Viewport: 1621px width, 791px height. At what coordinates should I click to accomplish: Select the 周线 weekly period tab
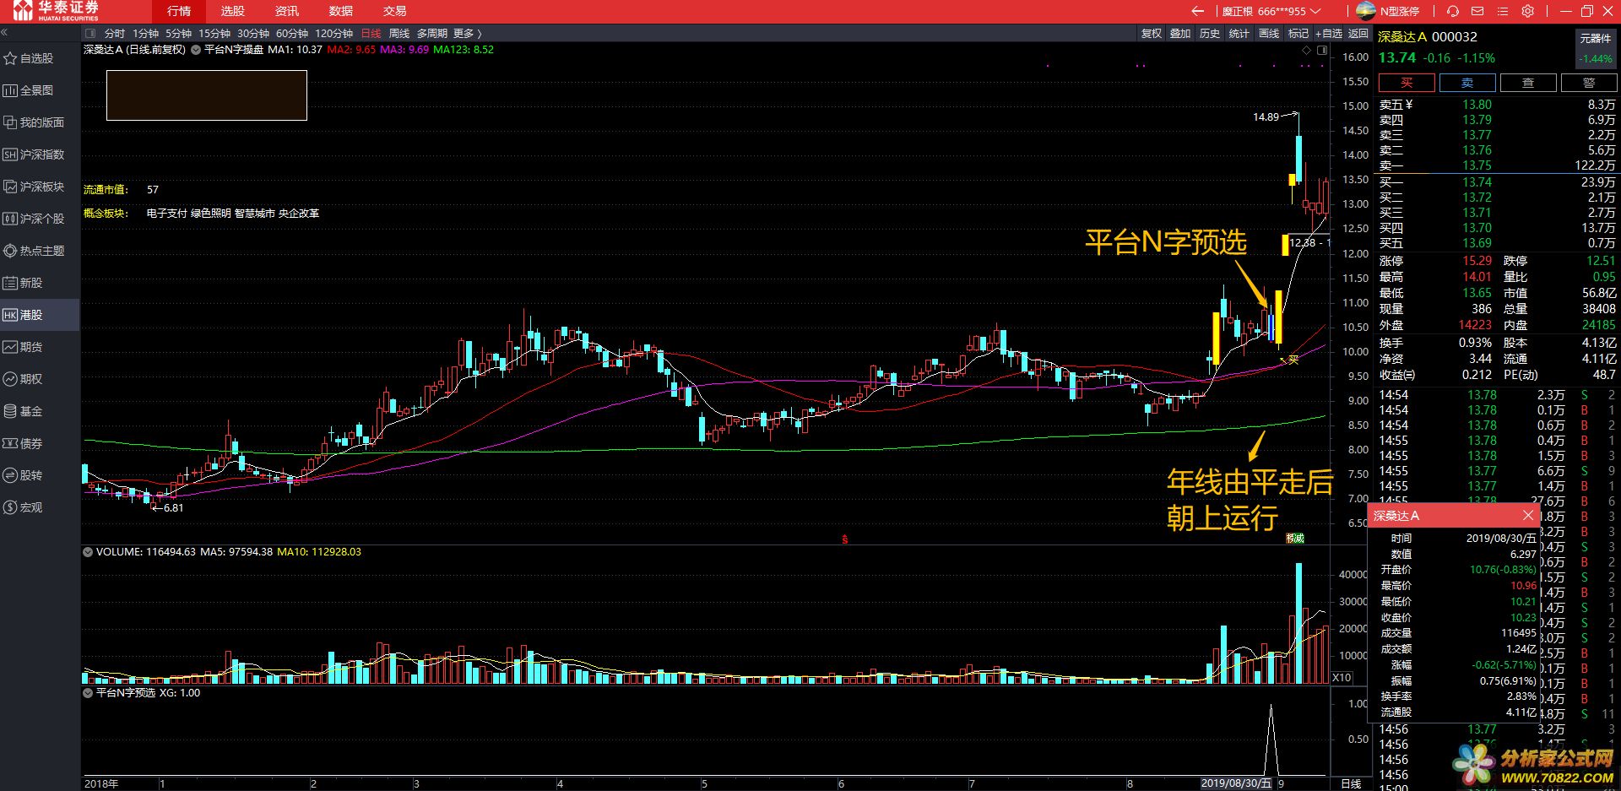[399, 34]
